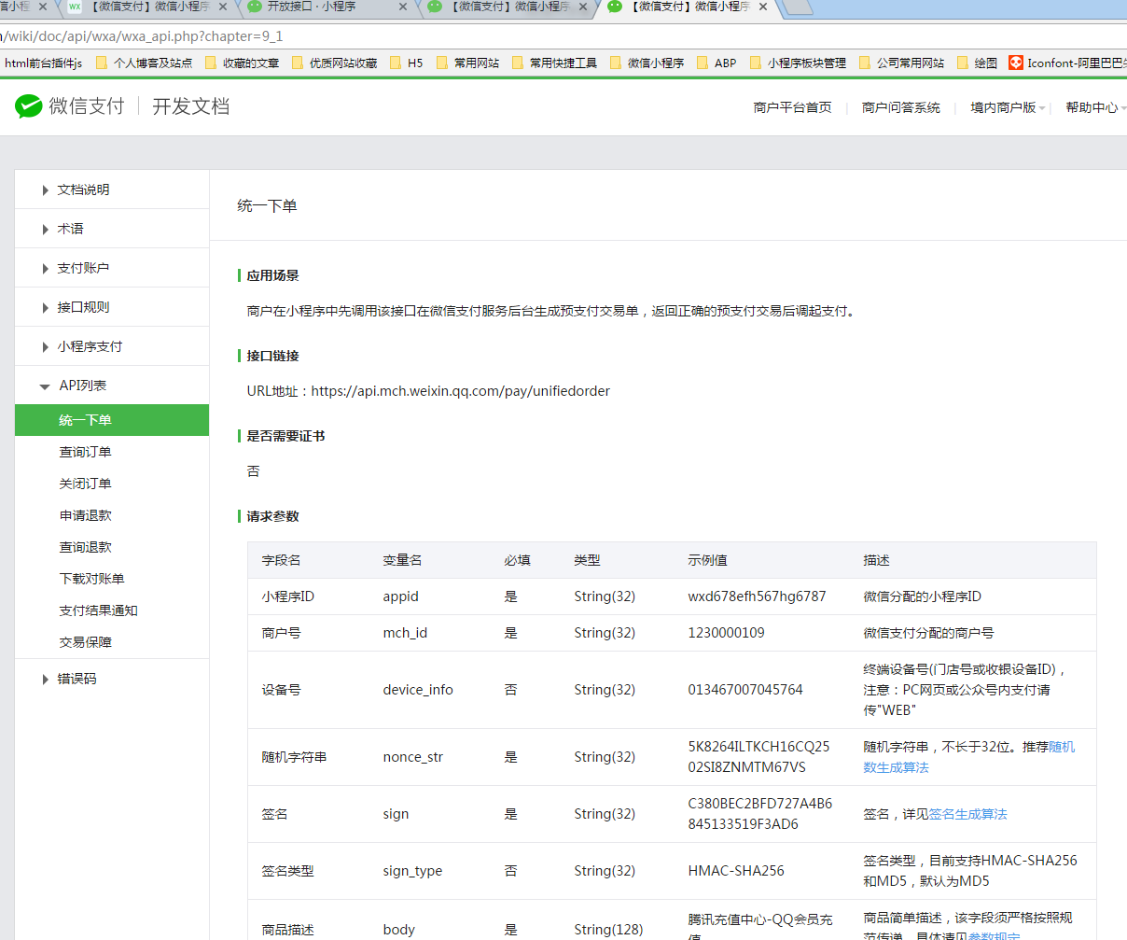Click the unifiedorder URL address text

[x=461, y=391]
